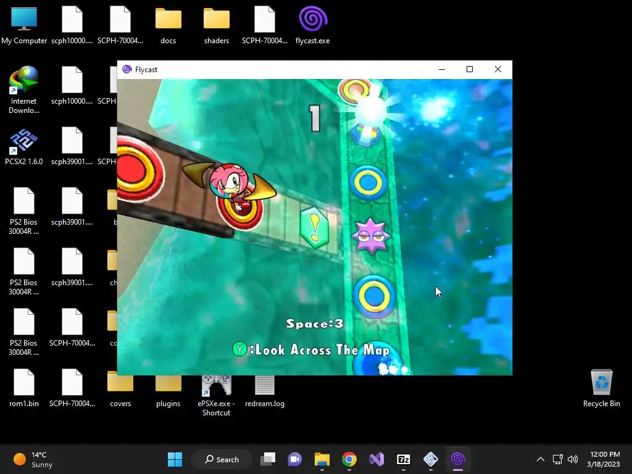
Task: Select the rom1.bin file icon
Action: [24, 388]
